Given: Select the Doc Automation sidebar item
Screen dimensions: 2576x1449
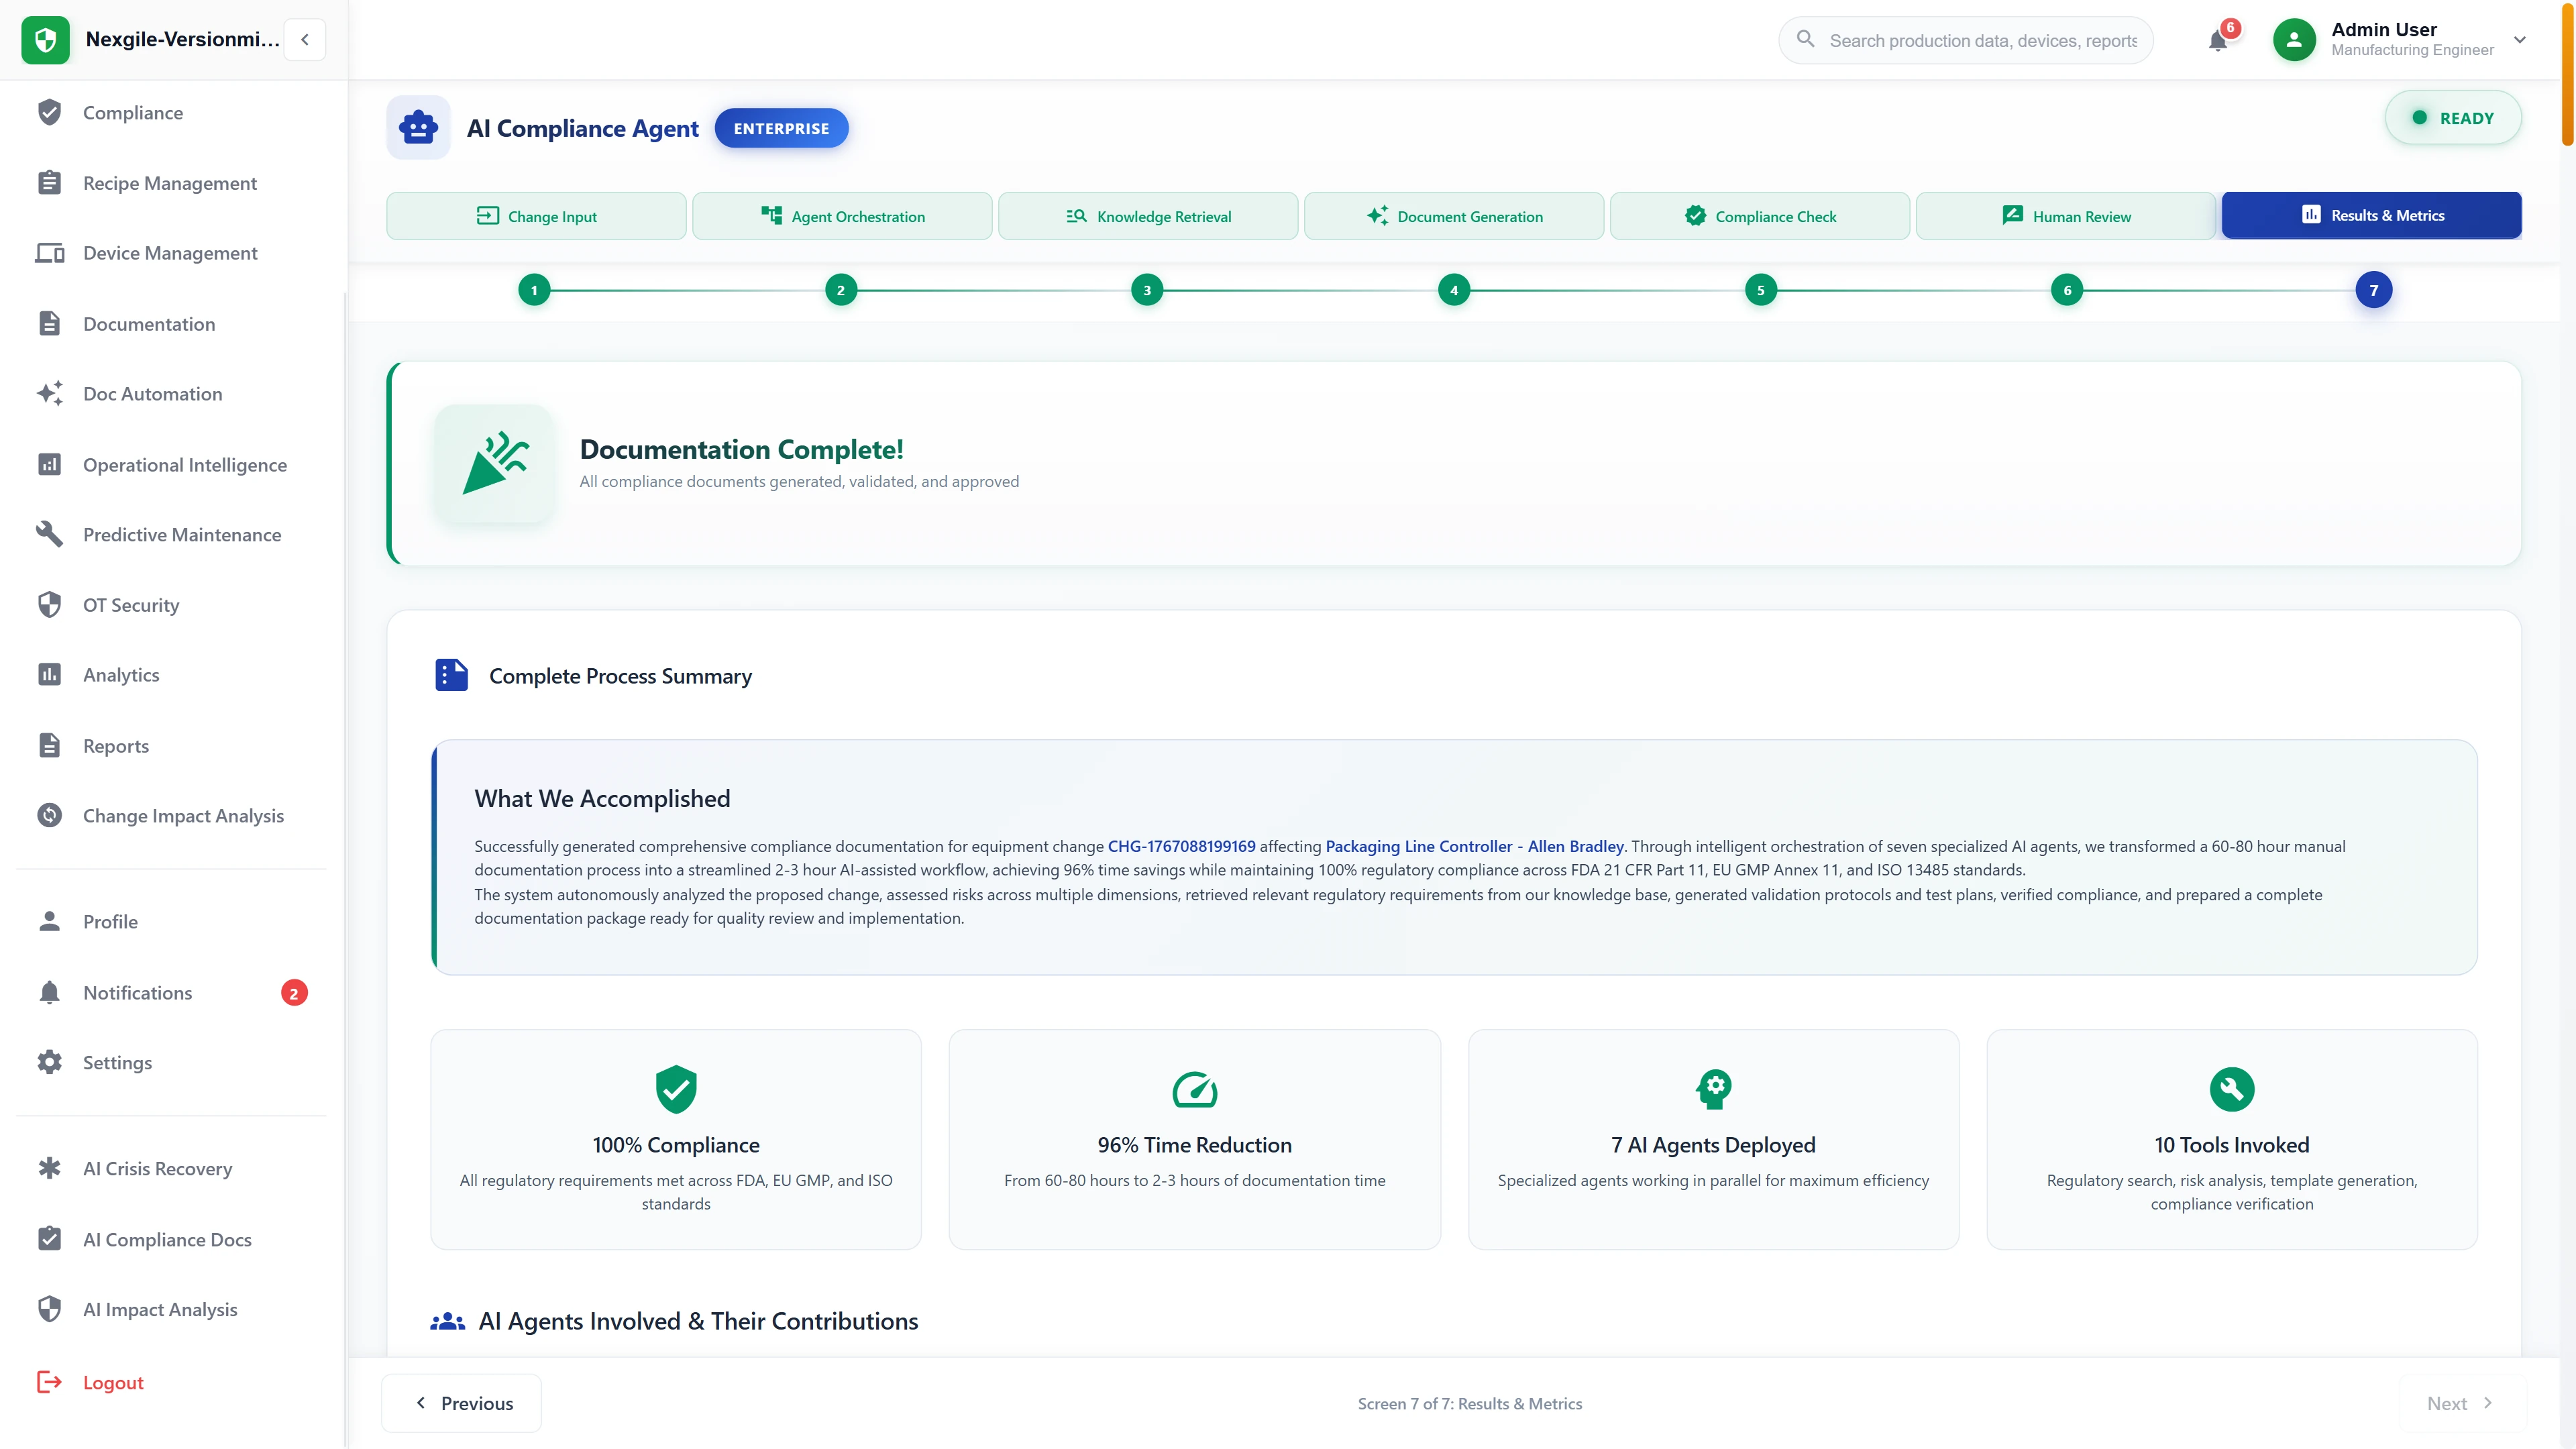Looking at the screenshot, I should click(x=152, y=394).
